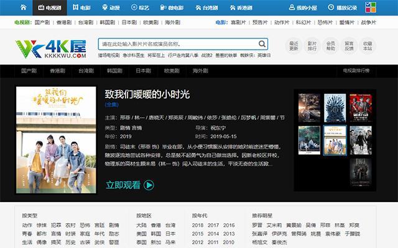The width and height of the screenshot is (398, 248).
Task: Open 欧美剧 in the black category bar
Action: pyautogui.click(x=172, y=71)
